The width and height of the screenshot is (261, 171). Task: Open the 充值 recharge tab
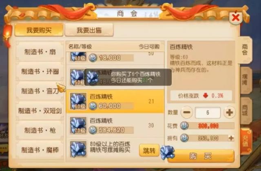(x=246, y=141)
